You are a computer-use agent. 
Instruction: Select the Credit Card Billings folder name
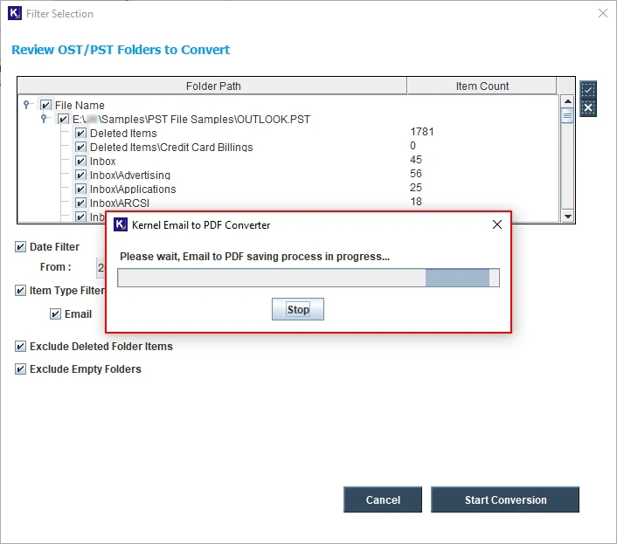point(171,147)
